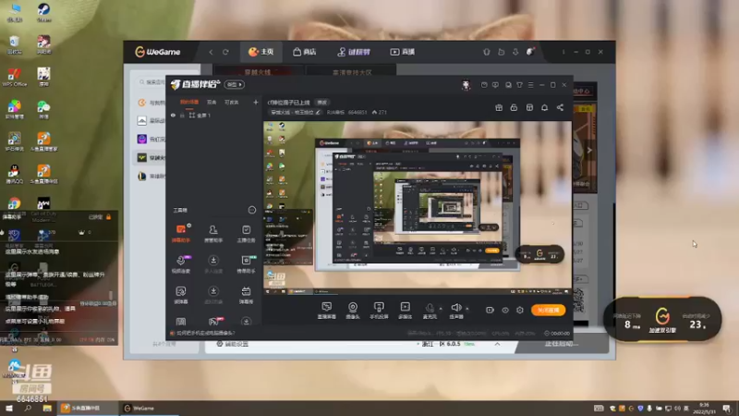Toggle the lock on the danmu overlay window
The image size is (739, 416).
(109, 217)
